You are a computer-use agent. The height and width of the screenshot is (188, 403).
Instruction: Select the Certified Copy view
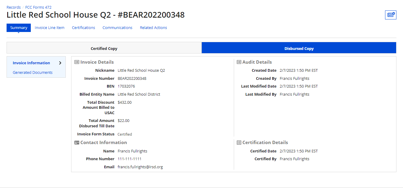pos(104,48)
